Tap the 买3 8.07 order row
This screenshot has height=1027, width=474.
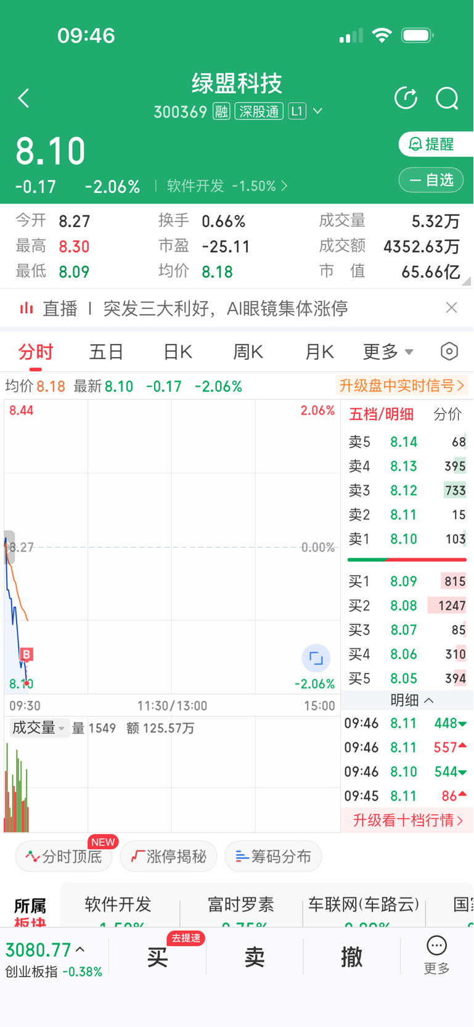(407, 630)
